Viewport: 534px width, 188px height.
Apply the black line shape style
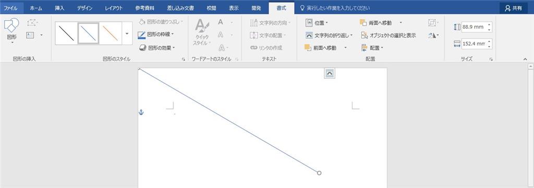point(66,33)
